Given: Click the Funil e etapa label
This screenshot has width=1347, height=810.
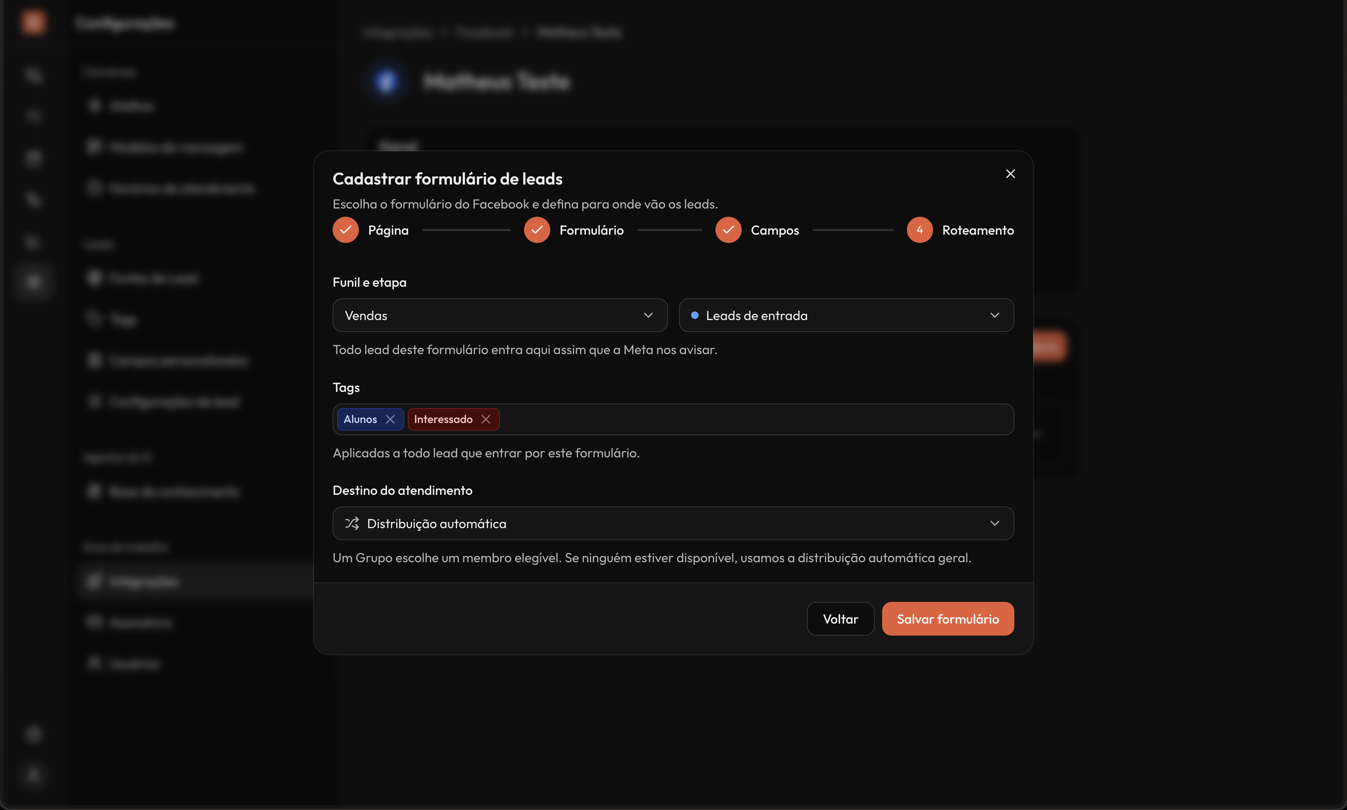Looking at the screenshot, I should (369, 282).
